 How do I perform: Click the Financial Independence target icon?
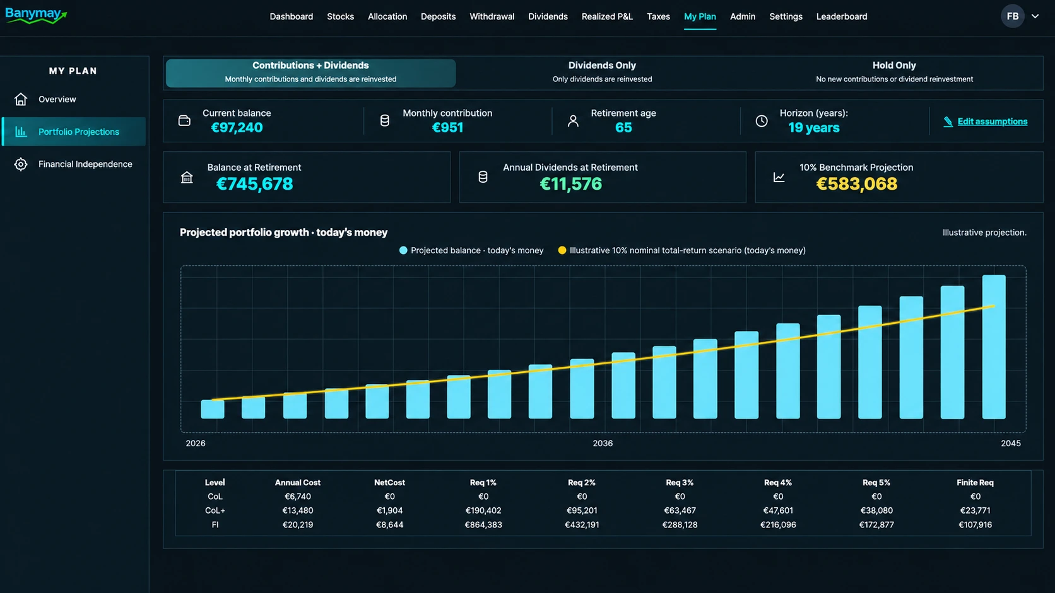coord(21,164)
